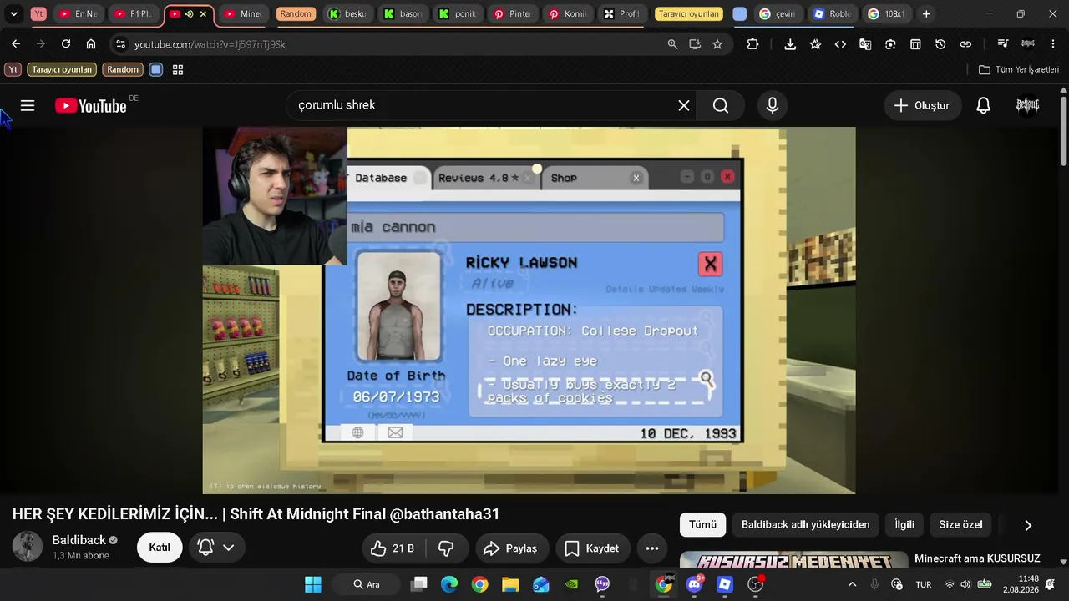1069x601 pixels.
Task: Open more actions three-dot menu
Action: pos(652,548)
